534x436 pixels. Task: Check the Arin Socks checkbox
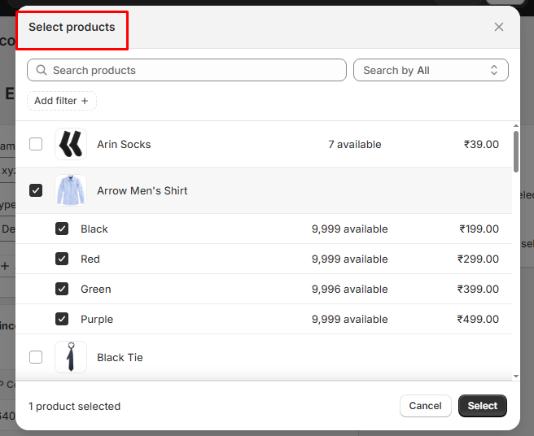point(36,144)
